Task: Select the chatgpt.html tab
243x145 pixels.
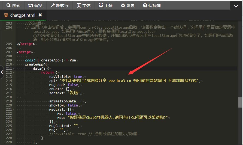Action: pyautogui.click(x=23, y=15)
